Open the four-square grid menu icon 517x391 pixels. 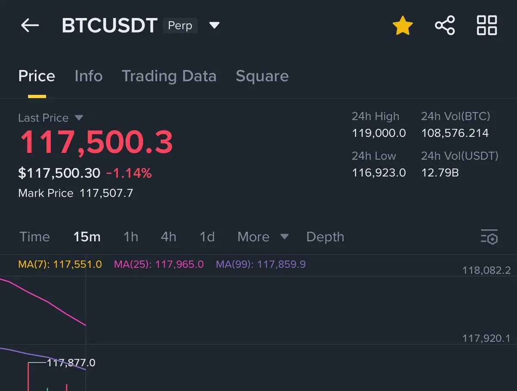487,25
